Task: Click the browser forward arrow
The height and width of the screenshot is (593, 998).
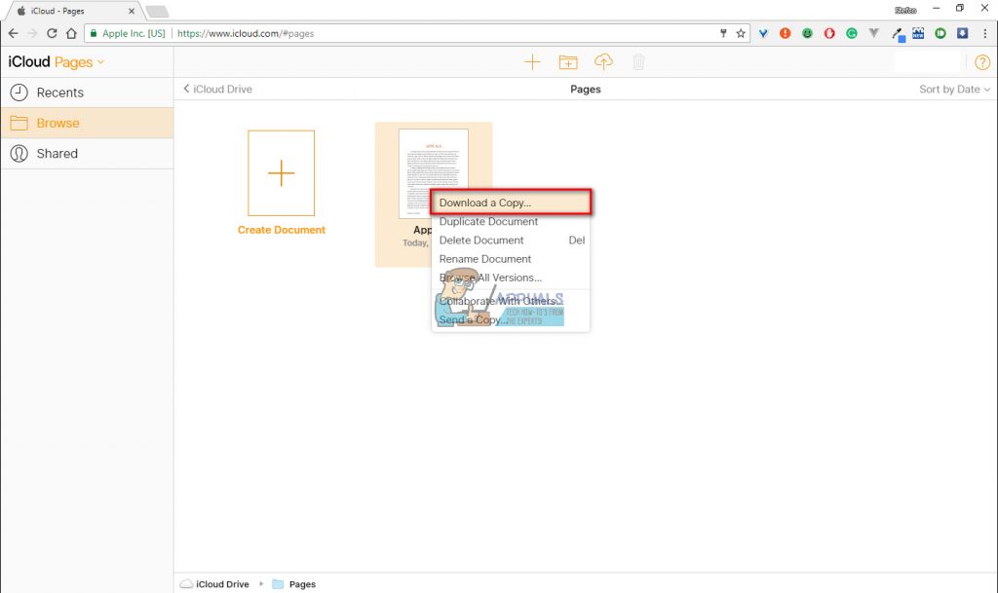Action: (x=32, y=33)
